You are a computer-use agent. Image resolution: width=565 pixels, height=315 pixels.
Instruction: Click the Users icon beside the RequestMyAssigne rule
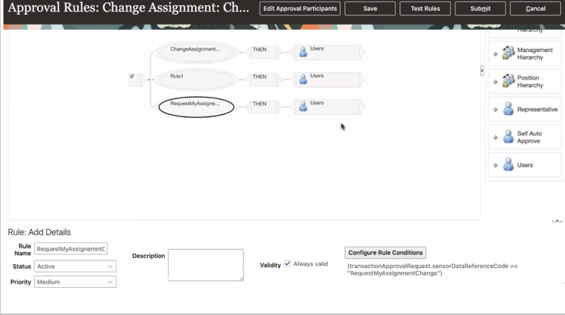(303, 106)
